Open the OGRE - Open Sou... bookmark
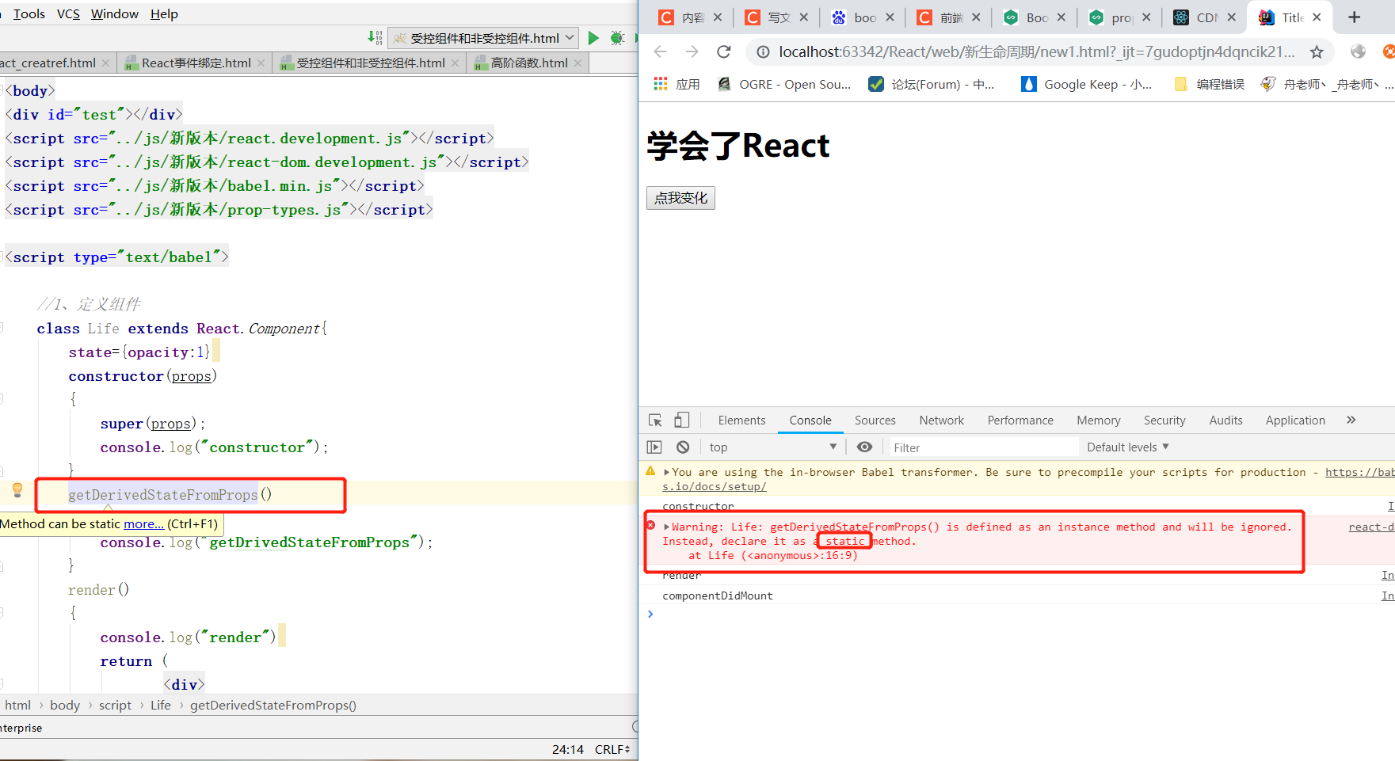The image size is (1395, 761). click(x=784, y=84)
